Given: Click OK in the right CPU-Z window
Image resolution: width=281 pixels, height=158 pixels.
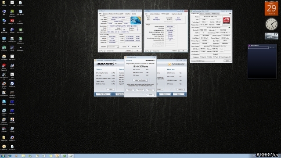Looking at the screenshot, I should click(183, 51).
